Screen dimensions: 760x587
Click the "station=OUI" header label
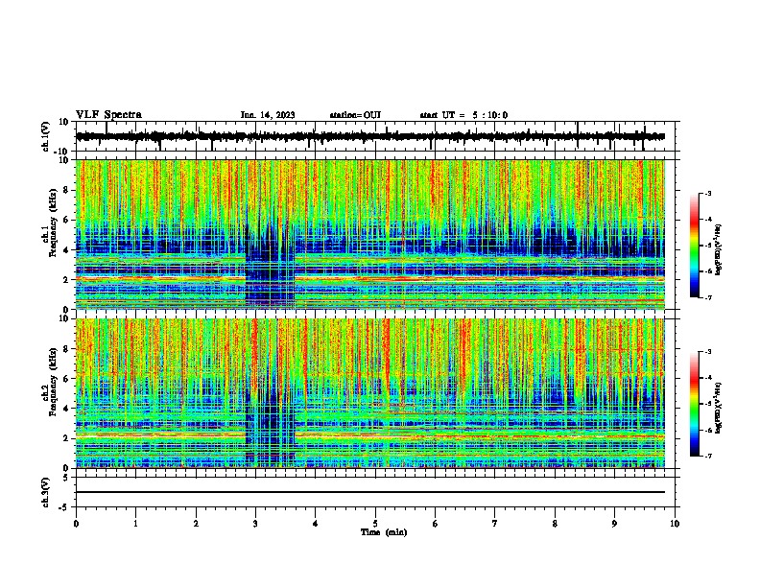click(355, 115)
